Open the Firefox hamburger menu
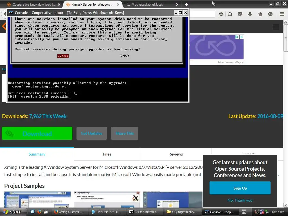 click(x=282, y=14)
